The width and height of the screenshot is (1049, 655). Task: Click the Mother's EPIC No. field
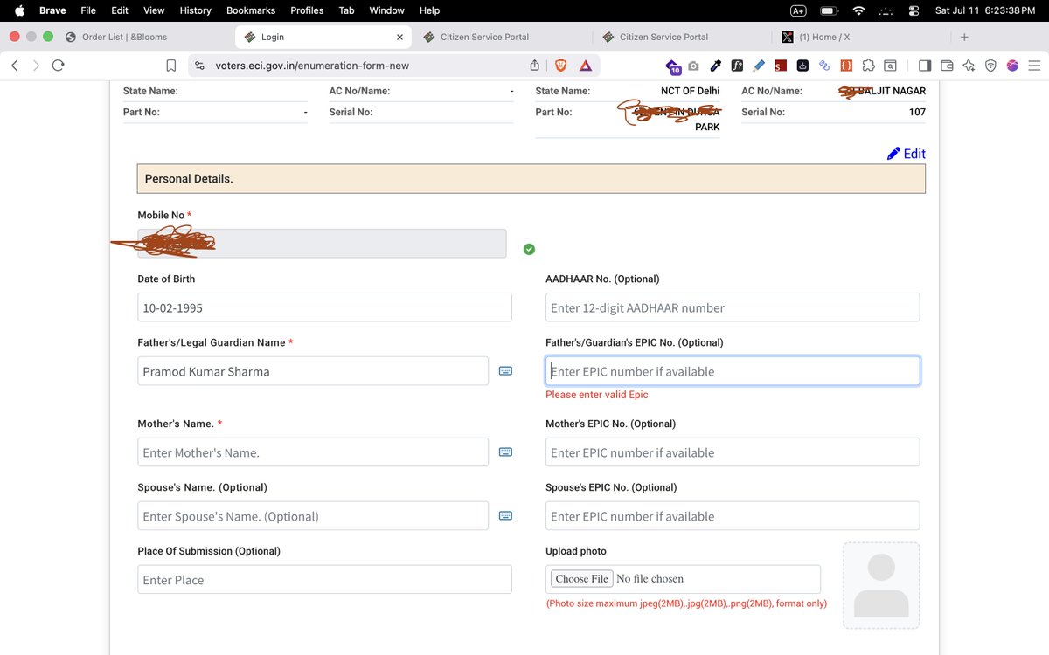(x=733, y=452)
